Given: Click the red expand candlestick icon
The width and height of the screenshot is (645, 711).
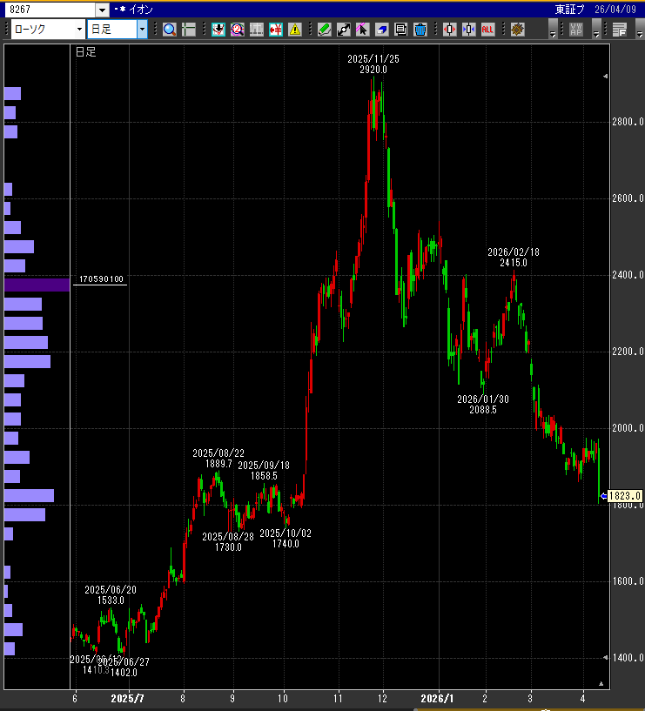Looking at the screenshot, I should point(449,30).
